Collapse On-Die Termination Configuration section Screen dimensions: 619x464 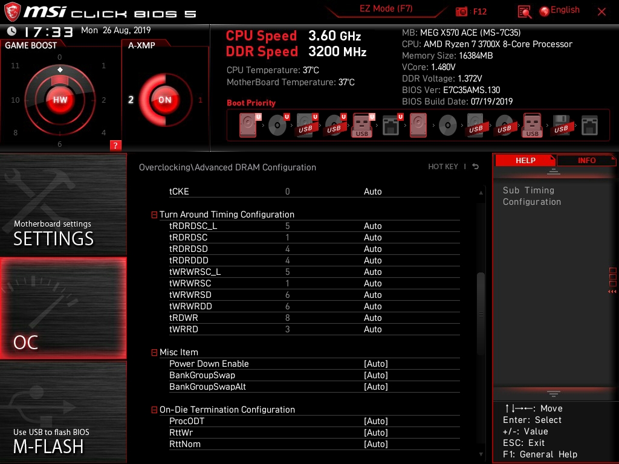(x=154, y=410)
